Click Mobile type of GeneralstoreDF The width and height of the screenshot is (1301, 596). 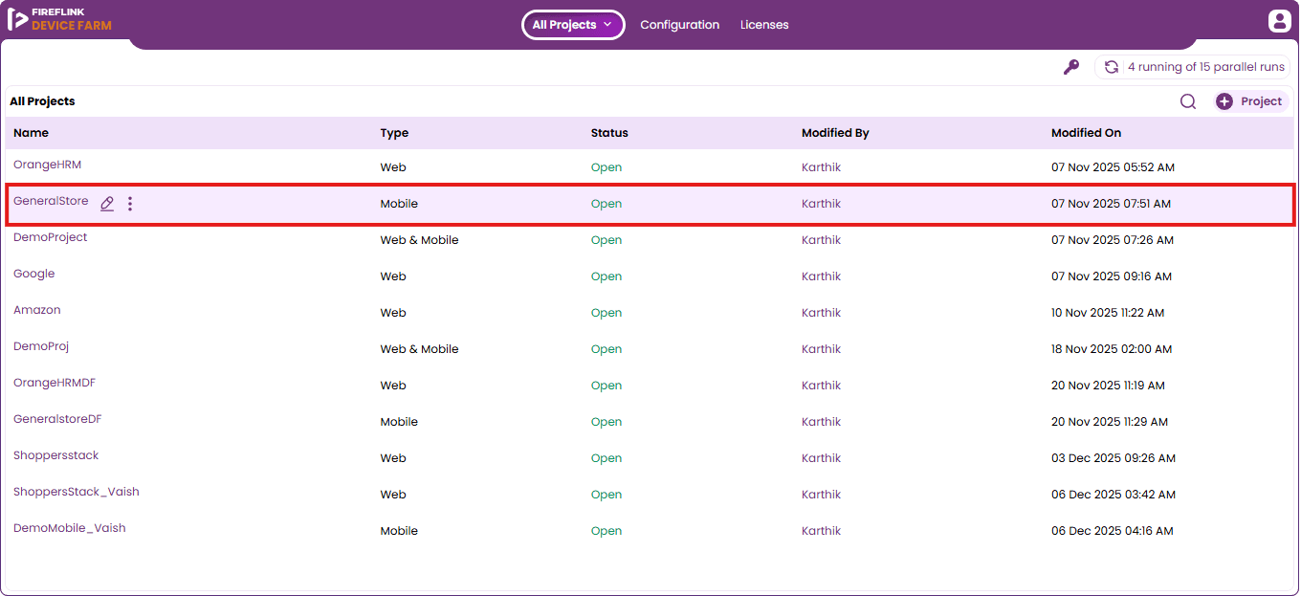[x=399, y=422]
